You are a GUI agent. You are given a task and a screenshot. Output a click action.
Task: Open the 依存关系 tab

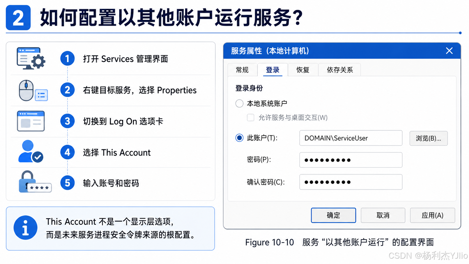340,70
